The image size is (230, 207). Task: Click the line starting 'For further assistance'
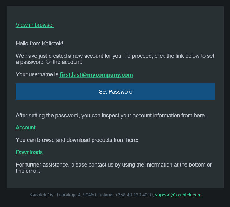(x=114, y=165)
